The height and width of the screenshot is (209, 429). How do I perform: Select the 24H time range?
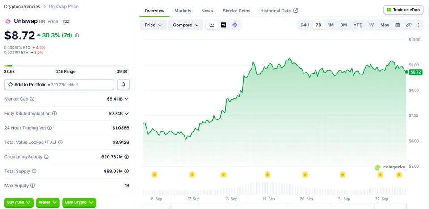point(305,25)
